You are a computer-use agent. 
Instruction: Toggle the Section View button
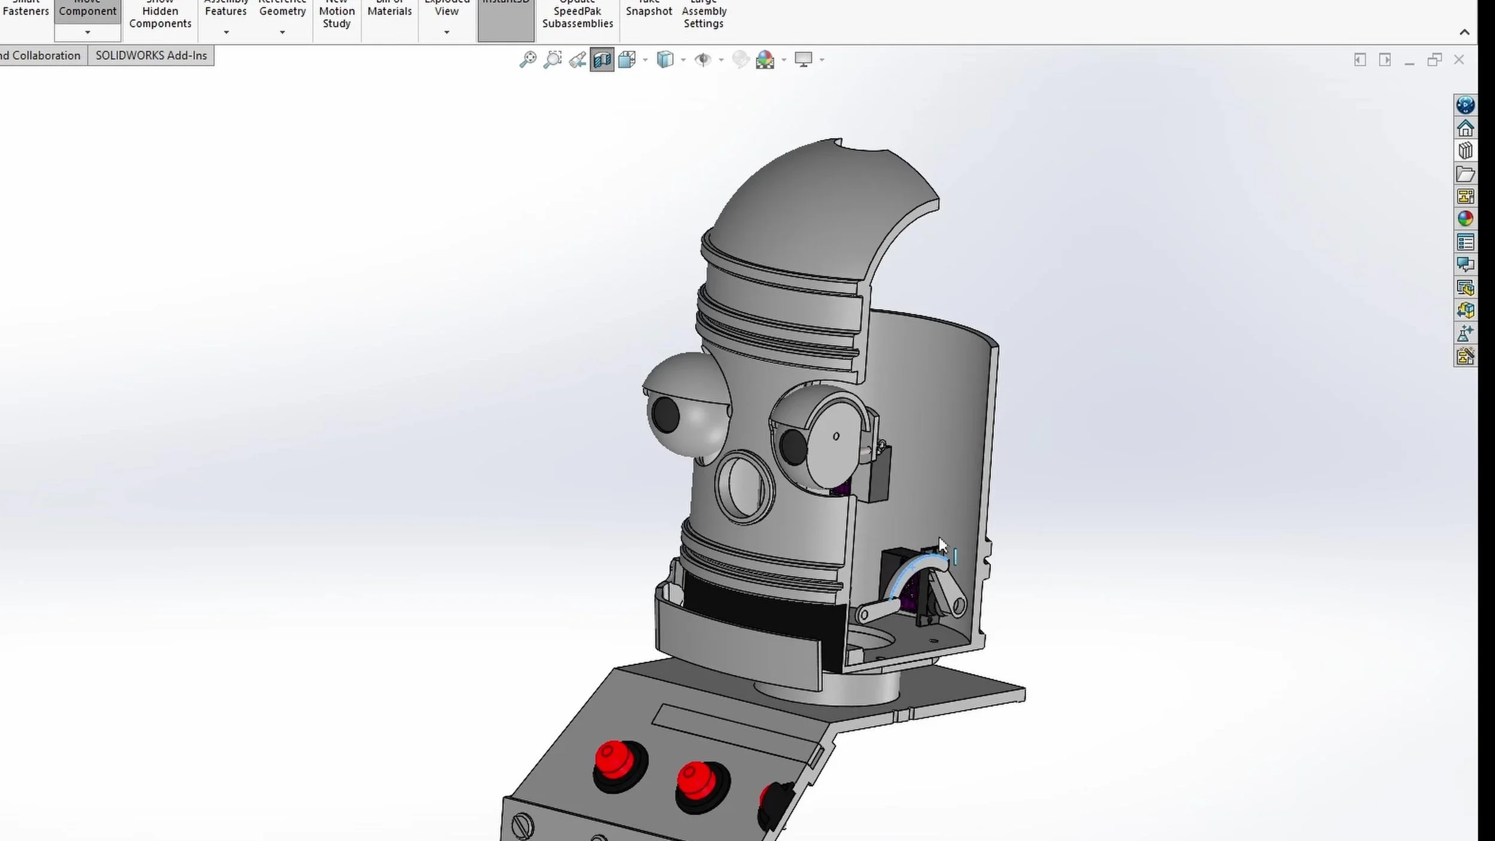pos(602,60)
